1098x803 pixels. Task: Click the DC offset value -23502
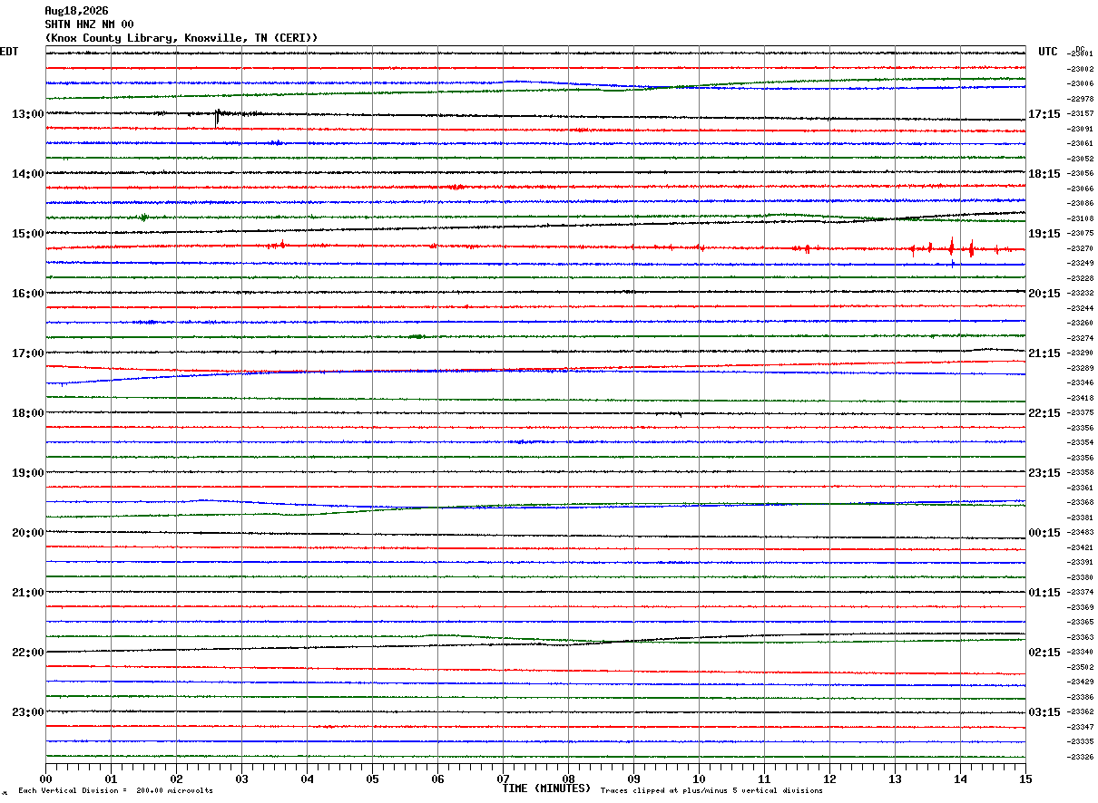click(1081, 667)
